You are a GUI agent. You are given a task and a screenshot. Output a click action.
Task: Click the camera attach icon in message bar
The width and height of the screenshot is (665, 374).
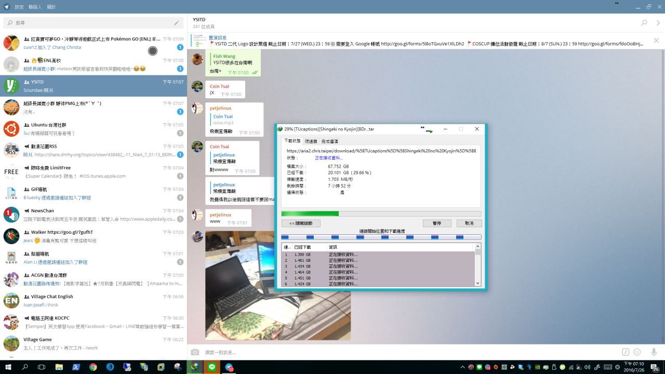click(x=195, y=352)
